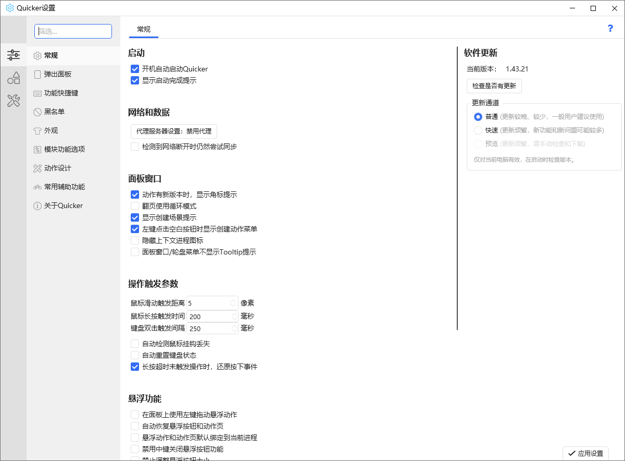Click the module icon beside 模块功能选项
The image size is (625, 461).
(x=37, y=150)
